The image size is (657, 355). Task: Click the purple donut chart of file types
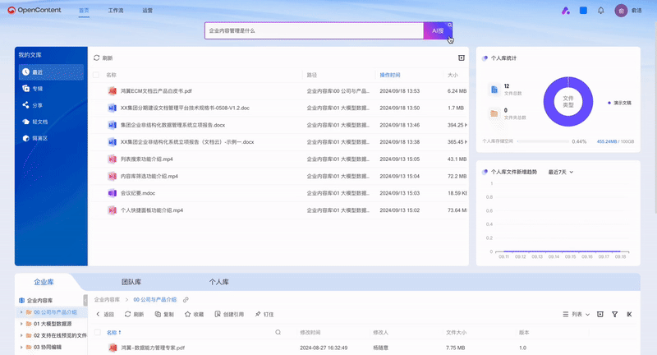pyautogui.click(x=568, y=101)
